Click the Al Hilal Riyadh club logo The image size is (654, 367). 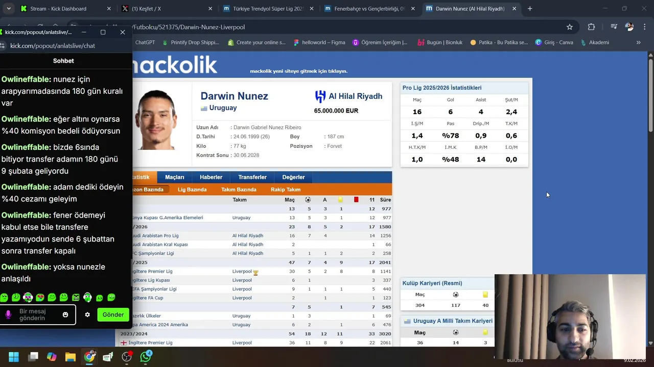(320, 96)
